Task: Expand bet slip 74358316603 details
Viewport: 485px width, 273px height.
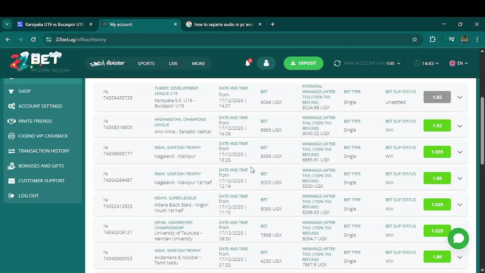Action: [460, 126]
